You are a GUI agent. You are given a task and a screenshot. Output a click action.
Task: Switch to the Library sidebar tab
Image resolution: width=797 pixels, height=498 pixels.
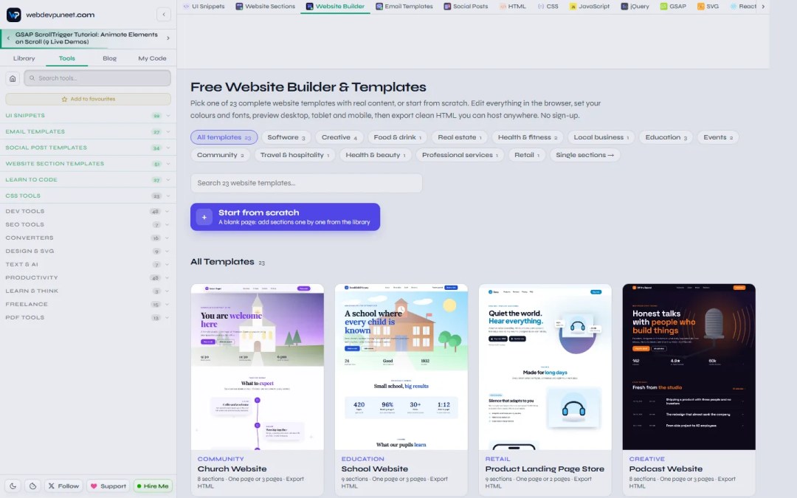click(x=24, y=58)
